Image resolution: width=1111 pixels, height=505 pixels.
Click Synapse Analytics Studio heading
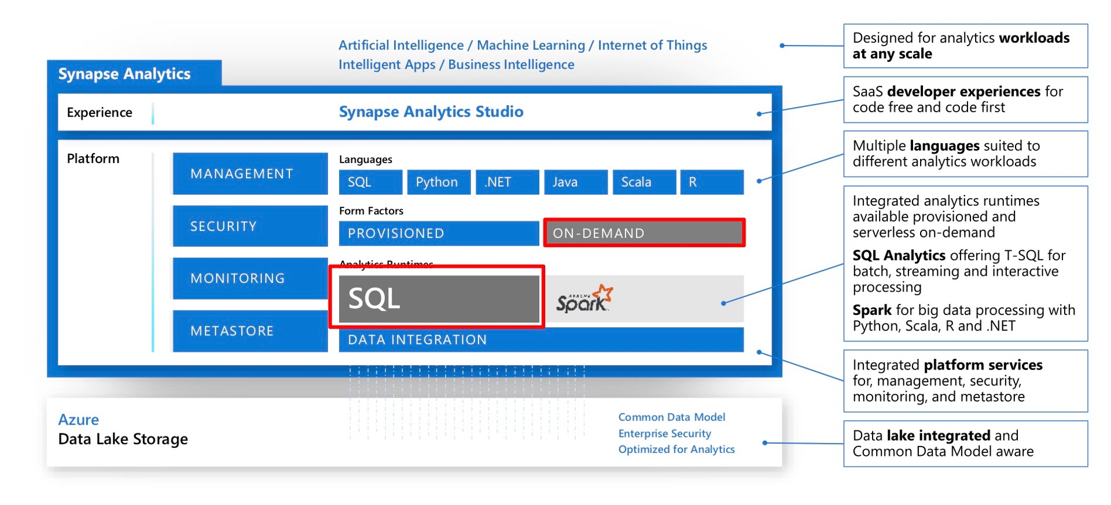[x=431, y=112]
